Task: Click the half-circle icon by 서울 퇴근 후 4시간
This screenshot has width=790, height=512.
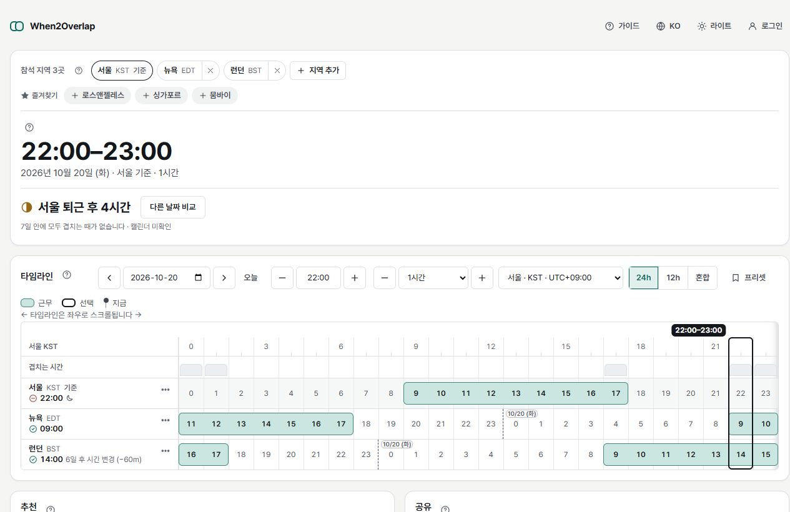Action: [27, 207]
